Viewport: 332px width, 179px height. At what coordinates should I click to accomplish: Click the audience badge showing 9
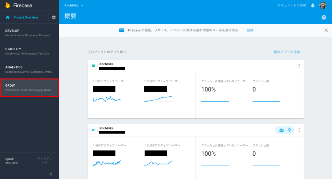(x=285, y=130)
